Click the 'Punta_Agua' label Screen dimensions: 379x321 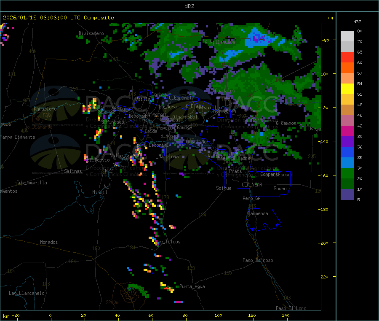pos(192,286)
